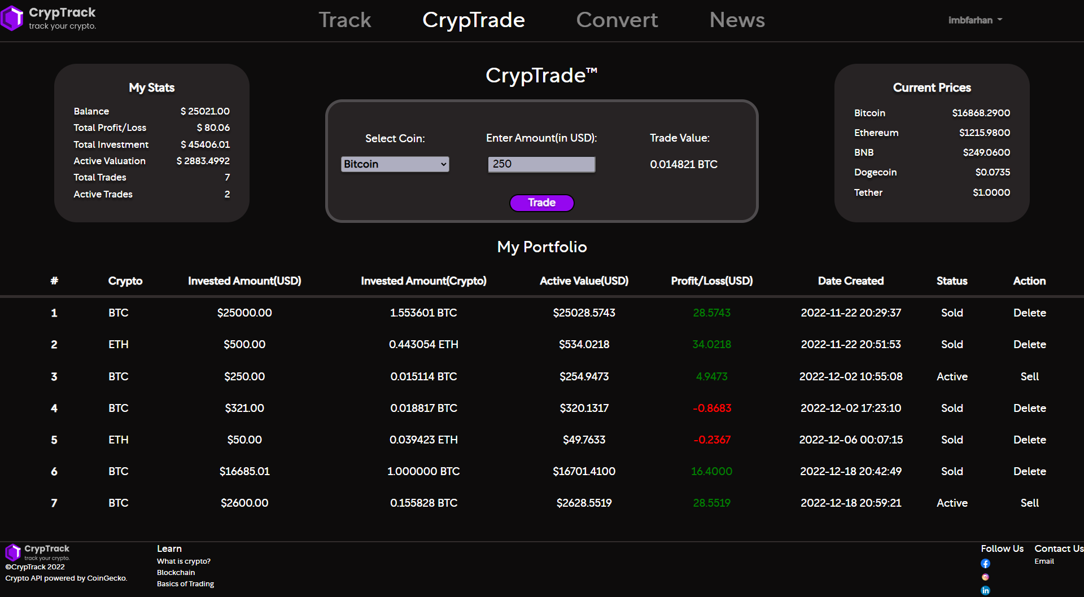Click the Bitcoin price $16868.2900
The width and height of the screenshot is (1084, 597).
click(981, 113)
